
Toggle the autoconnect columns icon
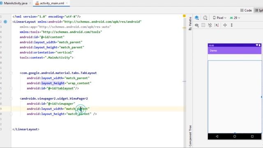pos(203,25)
